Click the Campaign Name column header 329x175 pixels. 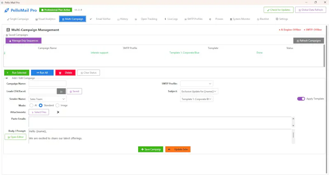tap(47, 48)
